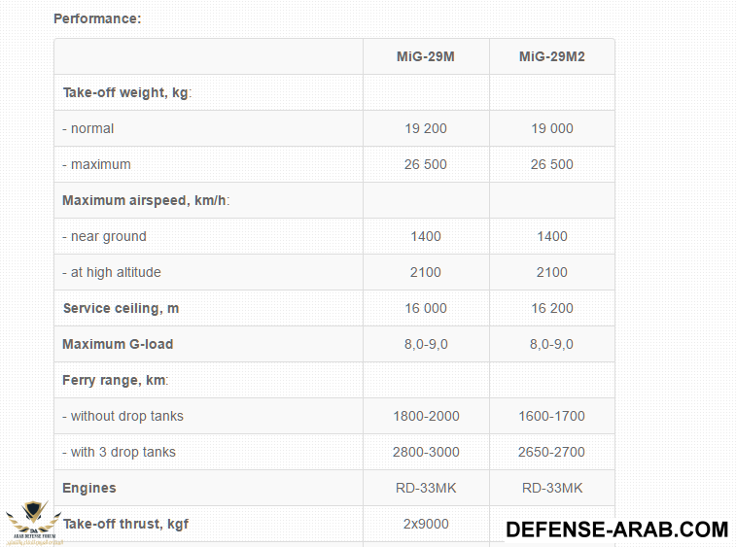Screen dimensions: 736x547
Task: Select the MiG-29M2 column header
Action: (x=552, y=56)
